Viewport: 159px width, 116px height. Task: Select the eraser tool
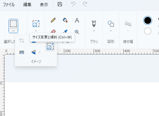pyautogui.click(x=53, y=31)
